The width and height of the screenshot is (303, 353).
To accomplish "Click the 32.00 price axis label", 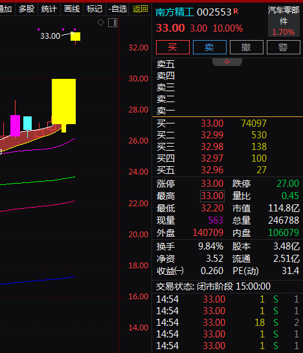I will pos(139,48).
